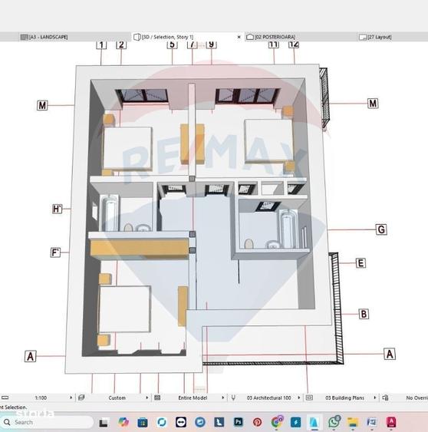Screen dimensions: 428x432
Task: Click the house icon on the 02 POSTERIOARA tab
Action: point(250,37)
